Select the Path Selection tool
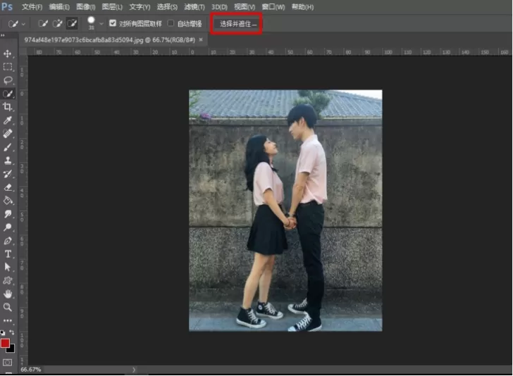The image size is (513, 376). pyautogui.click(x=8, y=267)
